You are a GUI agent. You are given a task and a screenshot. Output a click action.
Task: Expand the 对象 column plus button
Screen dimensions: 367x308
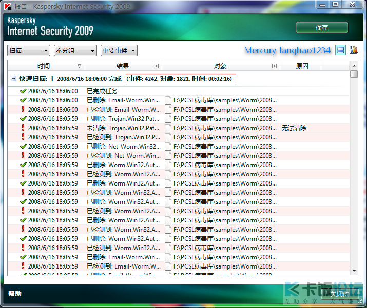(274, 66)
